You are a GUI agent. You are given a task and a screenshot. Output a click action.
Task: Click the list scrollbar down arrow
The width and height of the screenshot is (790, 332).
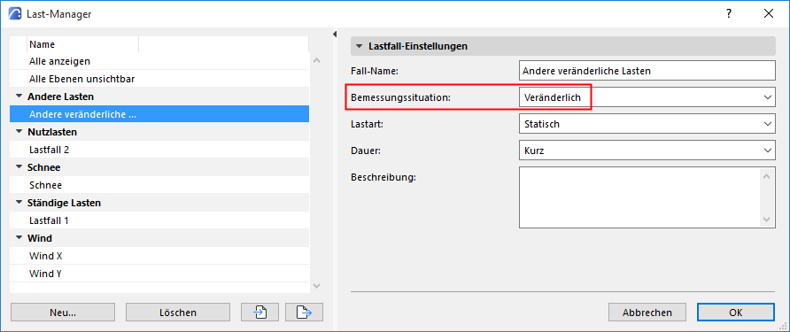[316, 286]
